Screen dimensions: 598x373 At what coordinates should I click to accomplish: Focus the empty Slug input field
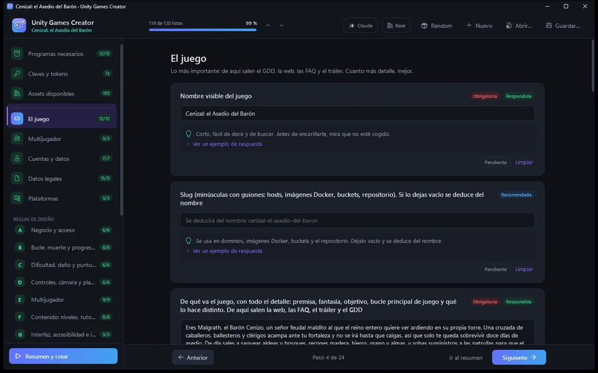[x=358, y=220]
